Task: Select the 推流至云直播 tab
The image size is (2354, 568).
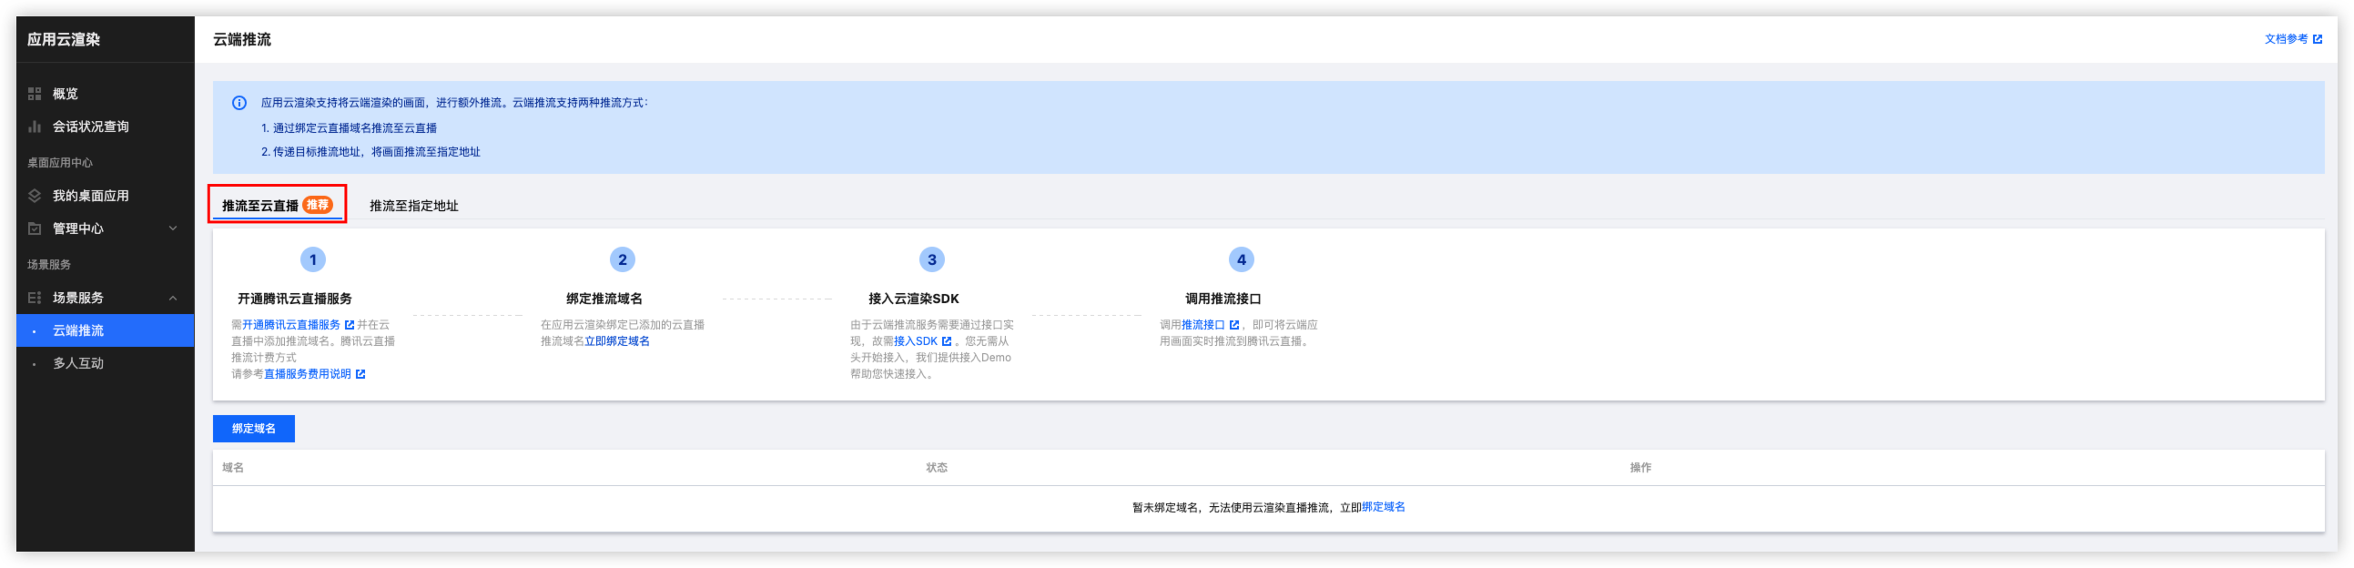Action: (260, 207)
